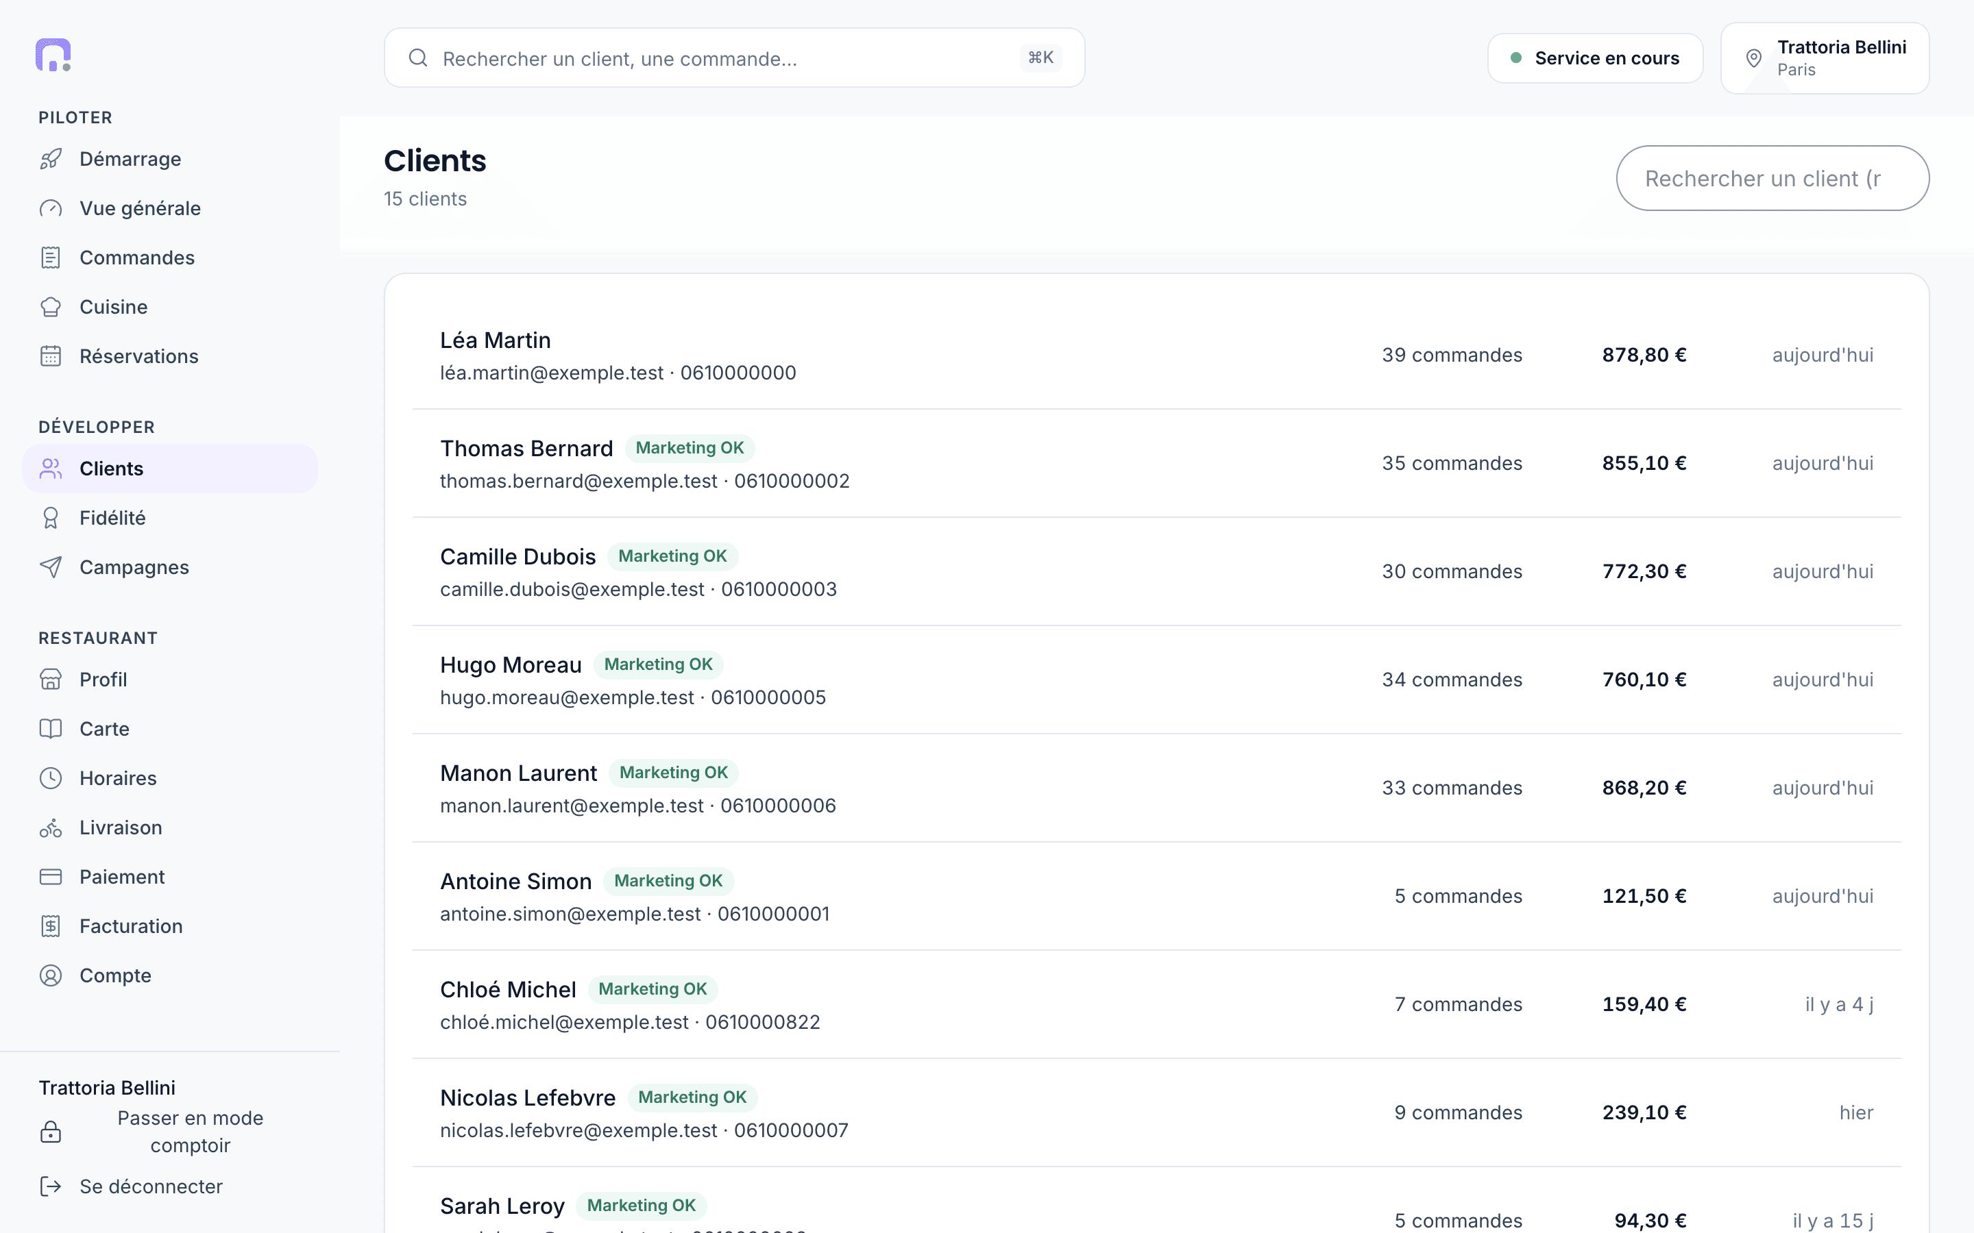Click the Service en cours status button
1974x1233 pixels.
click(1595, 58)
